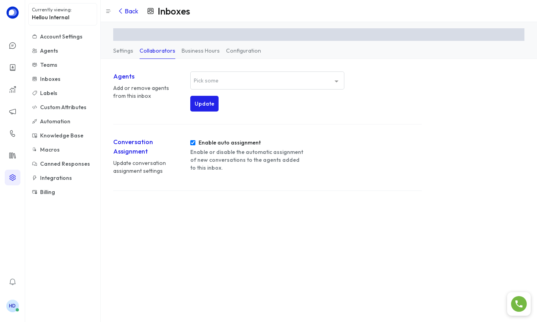This screenshot has width=537, height=322.
Task: Uncheck Enable auto assignment checkbox
Action: [x=193, y=143]
